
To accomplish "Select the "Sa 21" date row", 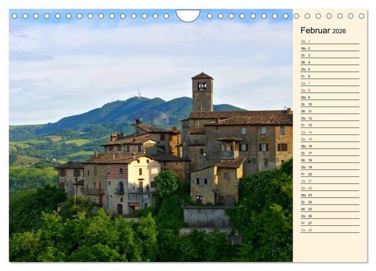I will (x=330, y=181).
